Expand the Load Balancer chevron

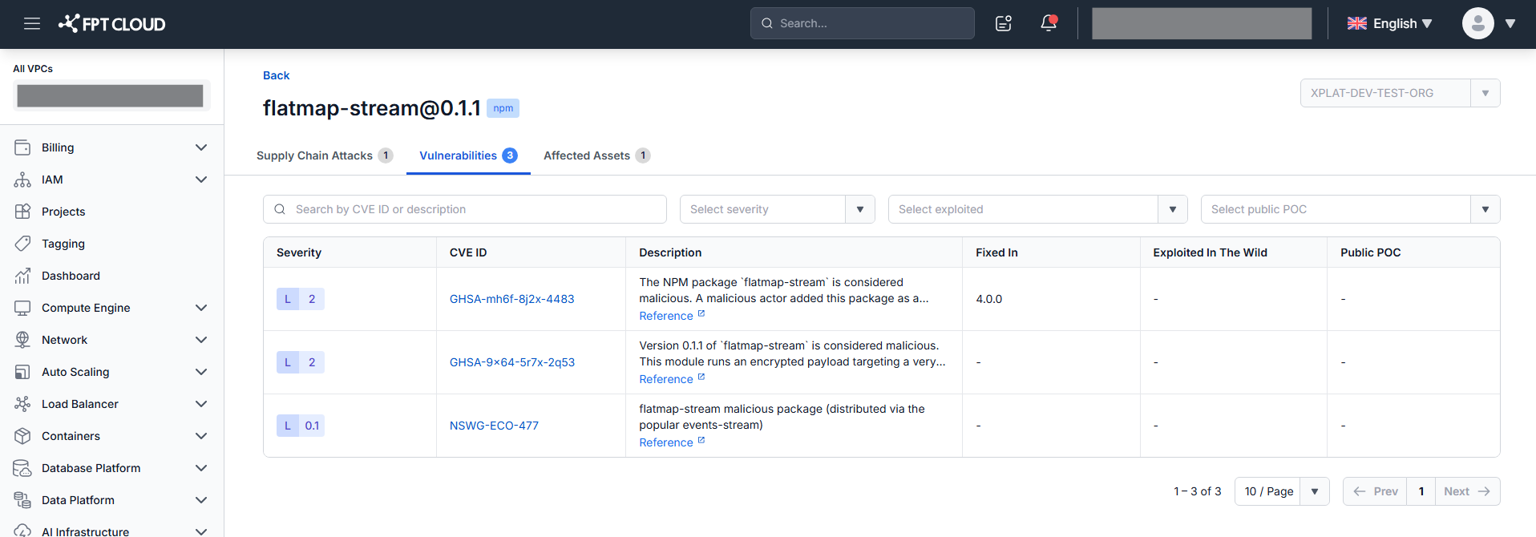201,404
